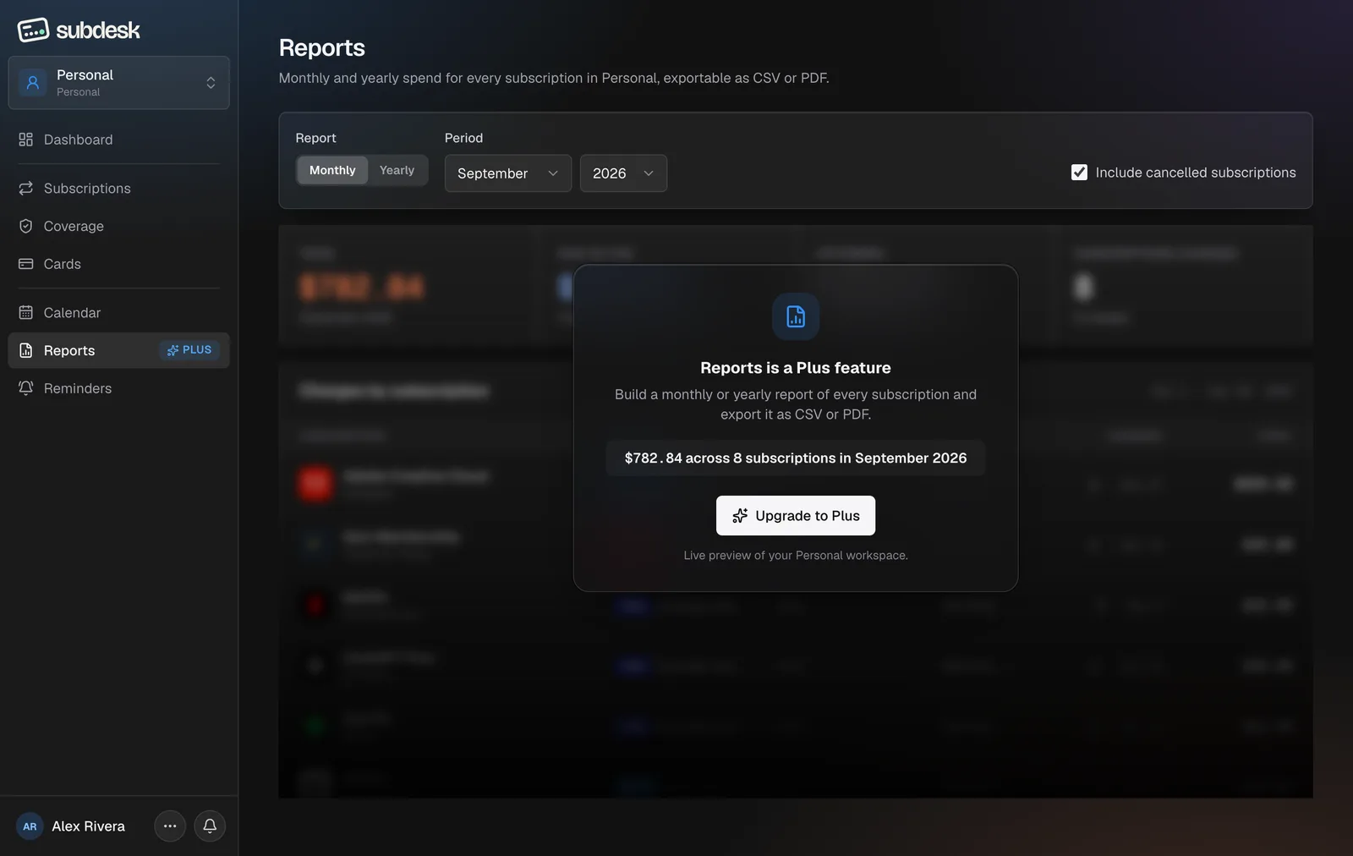Click the Dashboard grid icon
1353x856 pixels.
point(26,140)
